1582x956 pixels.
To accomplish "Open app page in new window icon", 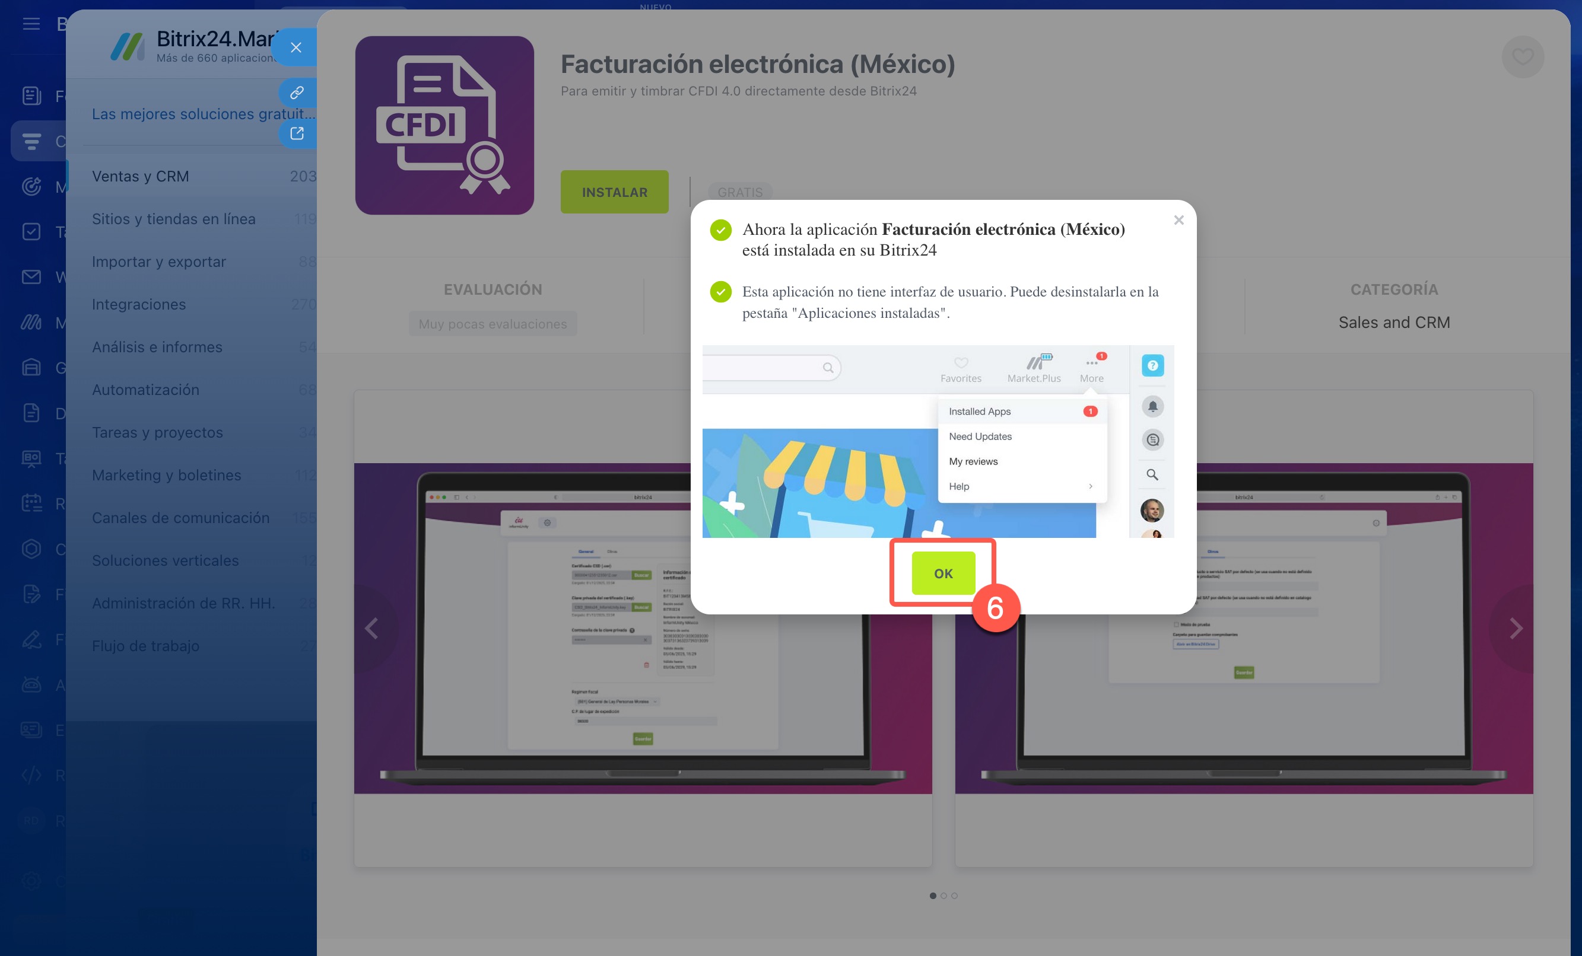I will coord(297,133).
